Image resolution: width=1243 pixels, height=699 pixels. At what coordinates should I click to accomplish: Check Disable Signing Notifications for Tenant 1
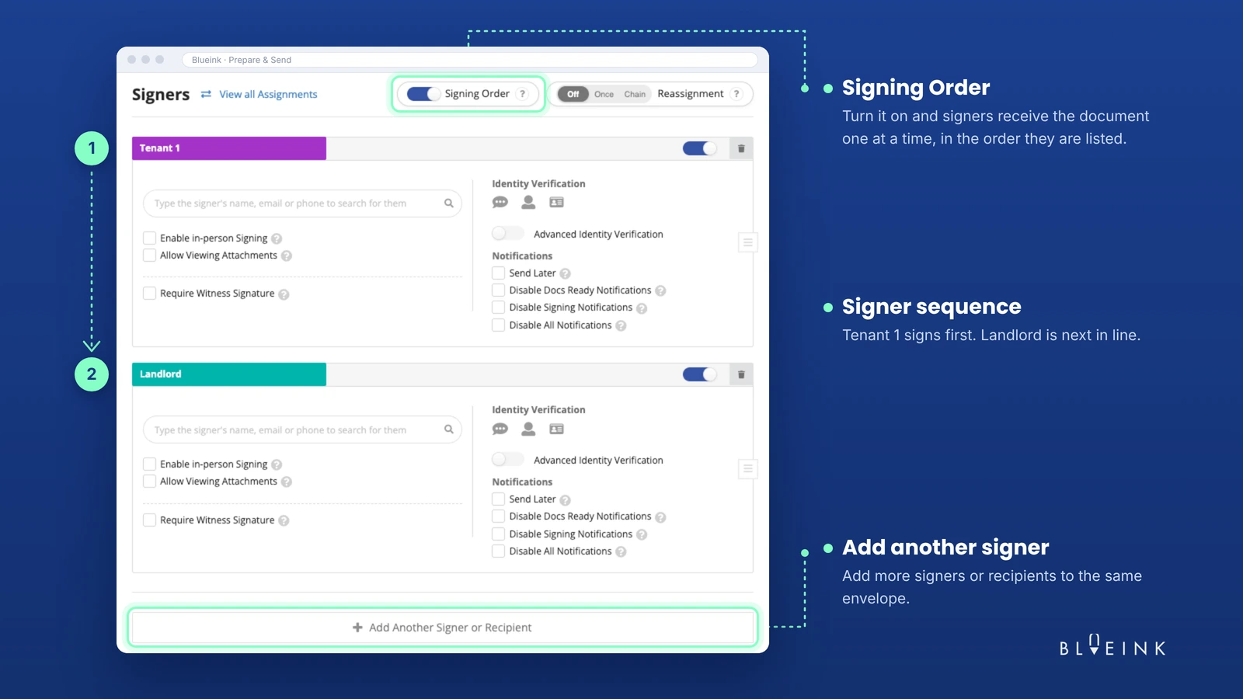(x=499, y=308)
